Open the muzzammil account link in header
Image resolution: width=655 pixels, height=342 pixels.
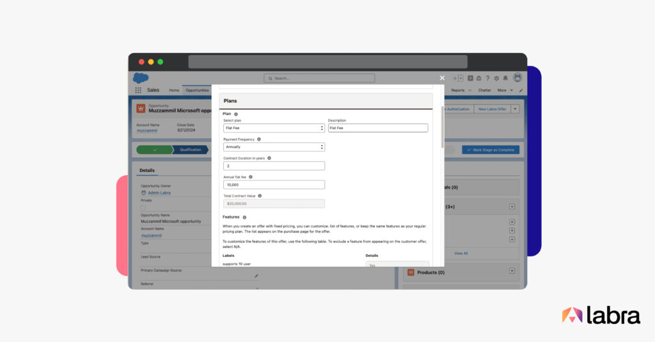(x=147, y=130)
